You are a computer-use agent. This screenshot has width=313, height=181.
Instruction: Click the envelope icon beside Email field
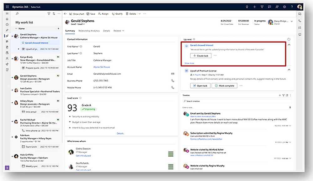click(x=173, y=74)
